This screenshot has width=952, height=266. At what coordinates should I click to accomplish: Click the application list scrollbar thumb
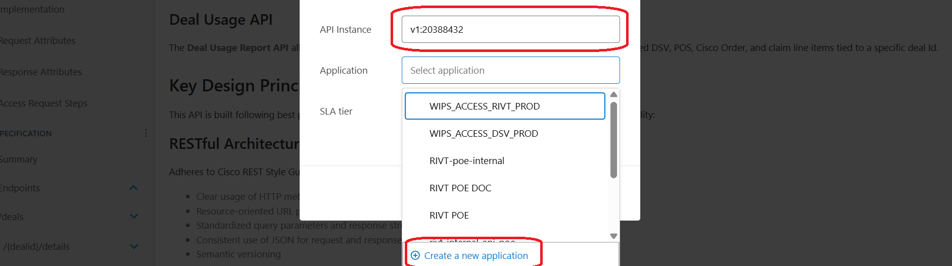pyautogui.click(x=613, y=140)
